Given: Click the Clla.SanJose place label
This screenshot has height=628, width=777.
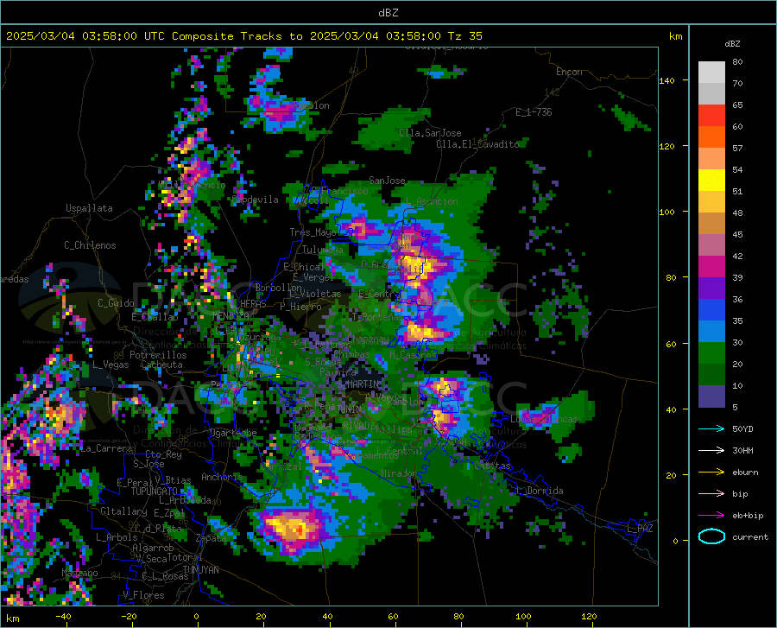Looking at the screenshot, I should [x=430, y=133].
